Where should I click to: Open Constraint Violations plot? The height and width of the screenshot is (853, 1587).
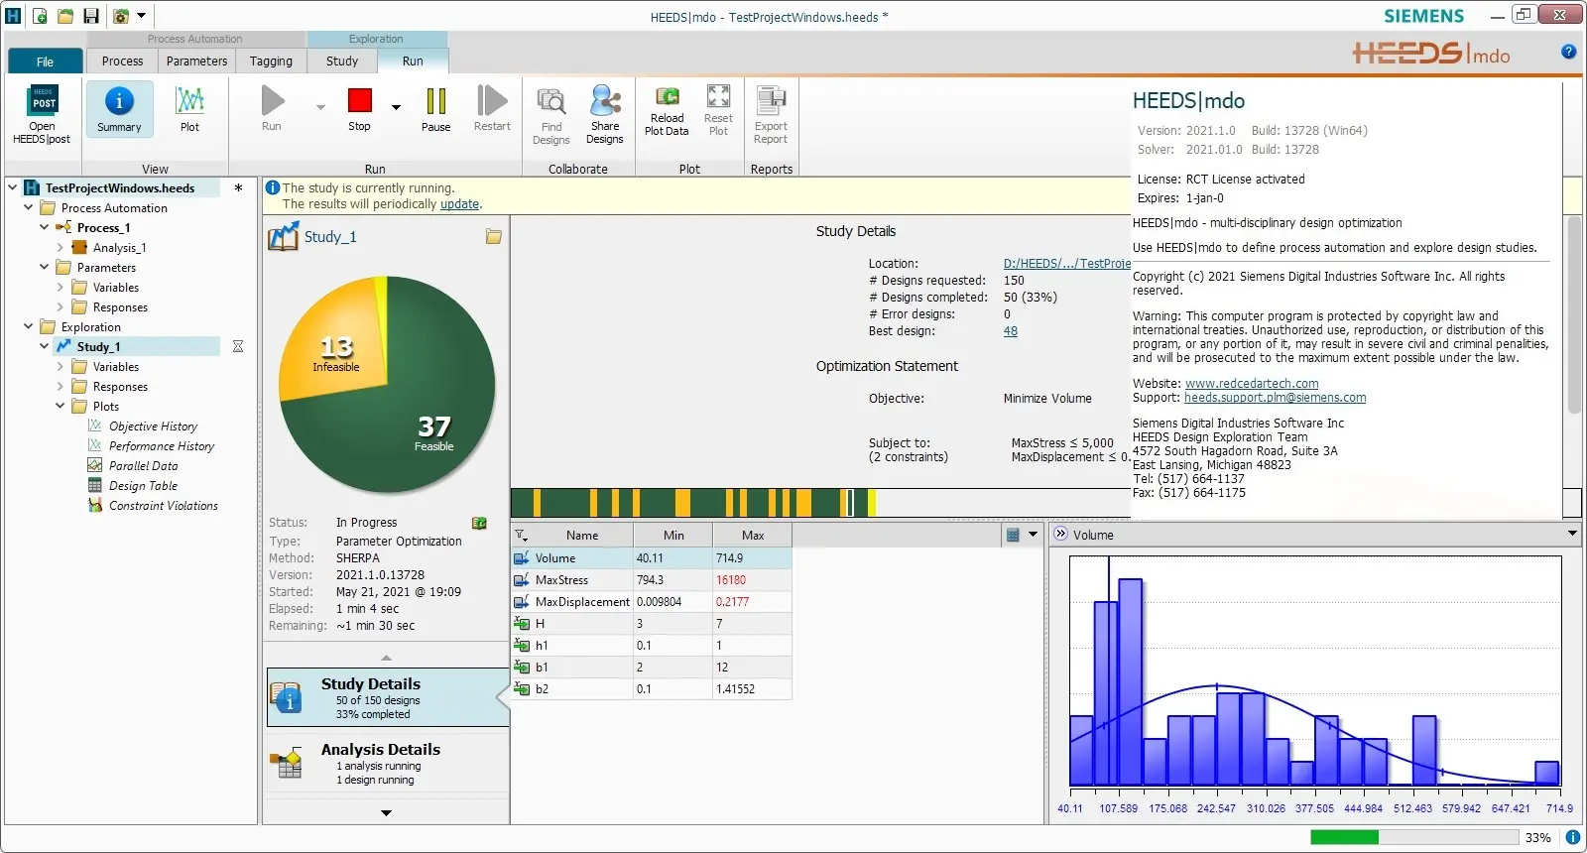pyautogui.click(x=164, y=506)
